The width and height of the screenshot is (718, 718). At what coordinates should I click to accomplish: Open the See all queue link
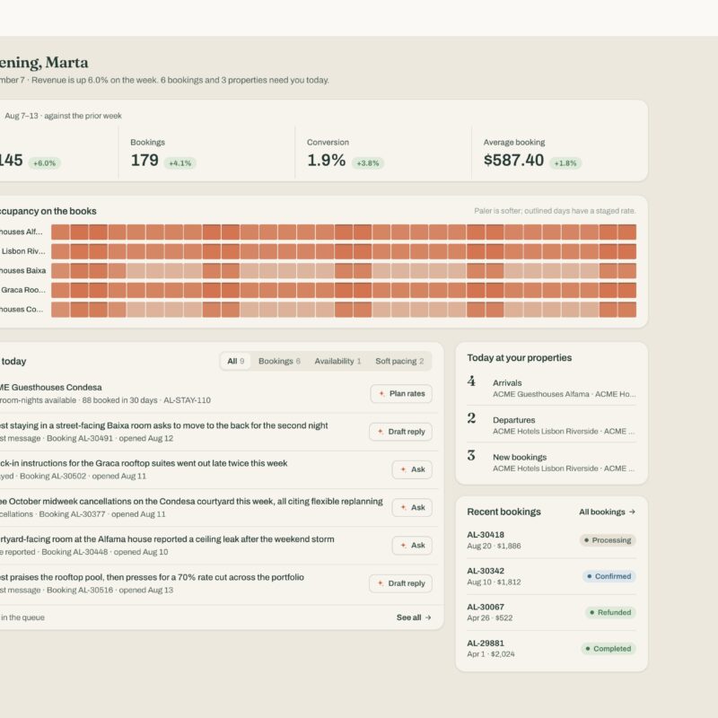click(414, 617)
